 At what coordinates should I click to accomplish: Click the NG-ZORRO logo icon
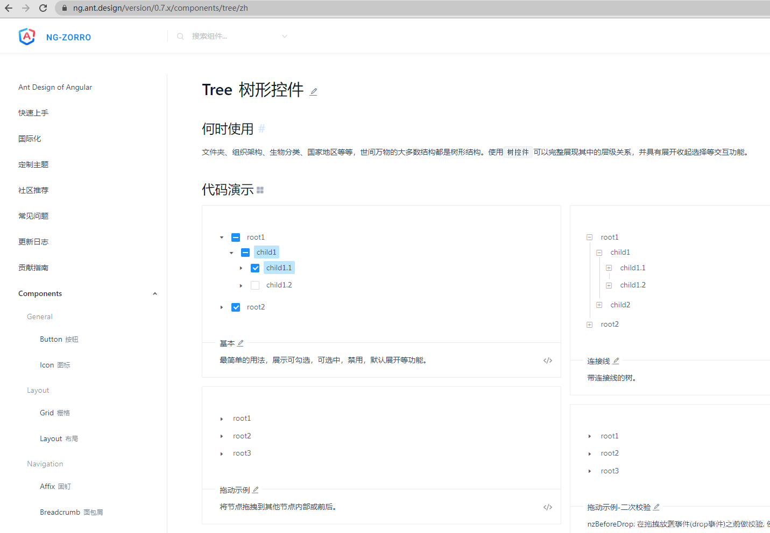26,37
